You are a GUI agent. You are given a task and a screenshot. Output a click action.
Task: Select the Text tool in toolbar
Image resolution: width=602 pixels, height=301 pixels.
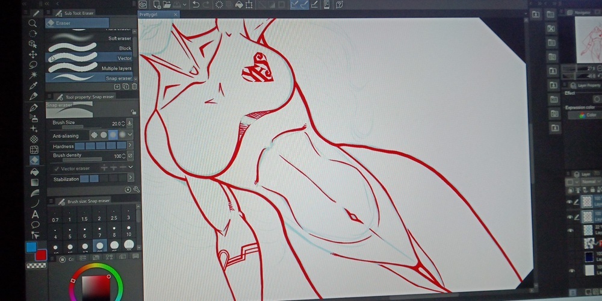coord(35,214)
